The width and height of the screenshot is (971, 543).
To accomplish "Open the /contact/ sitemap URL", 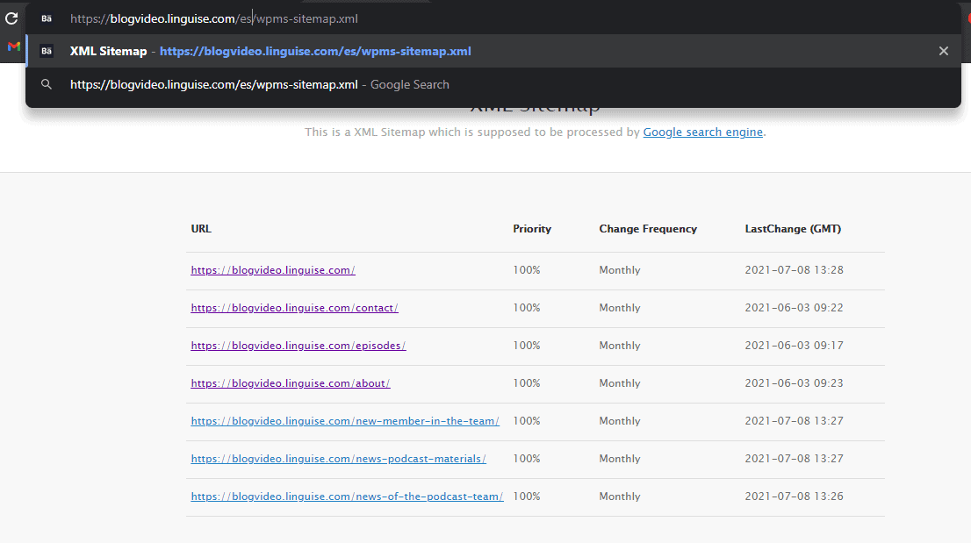I will 294,307.
